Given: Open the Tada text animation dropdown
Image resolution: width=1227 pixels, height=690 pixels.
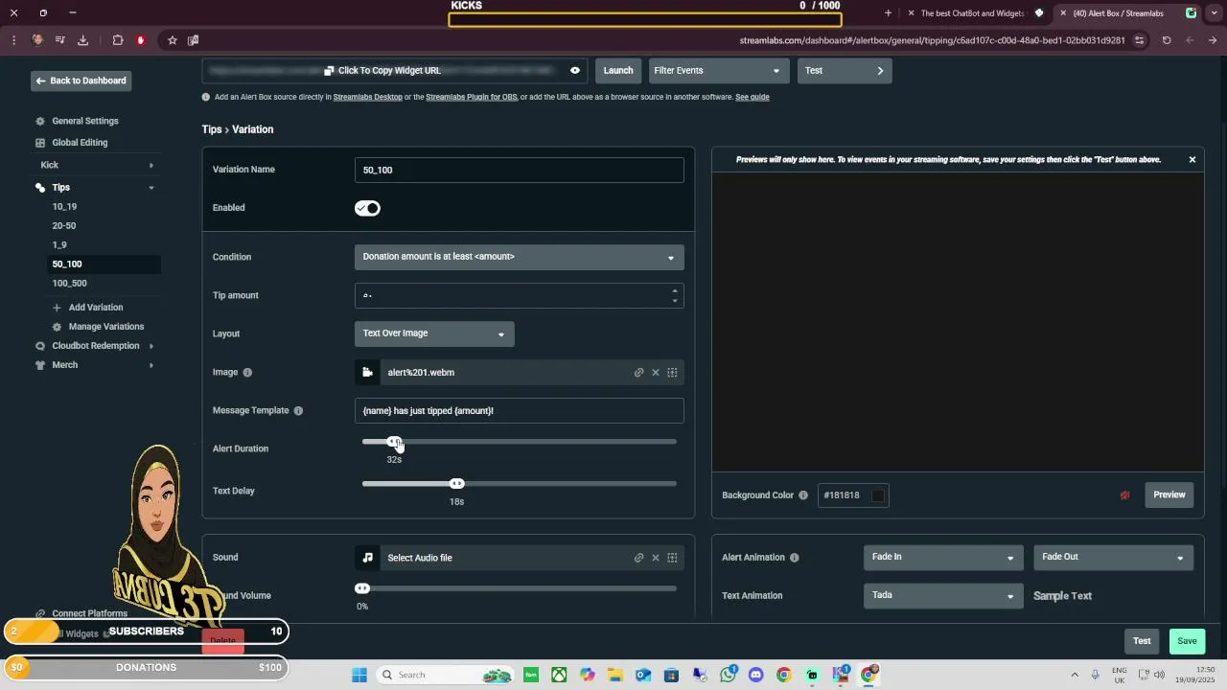Looking at the screenshot, I should point(942,595).
